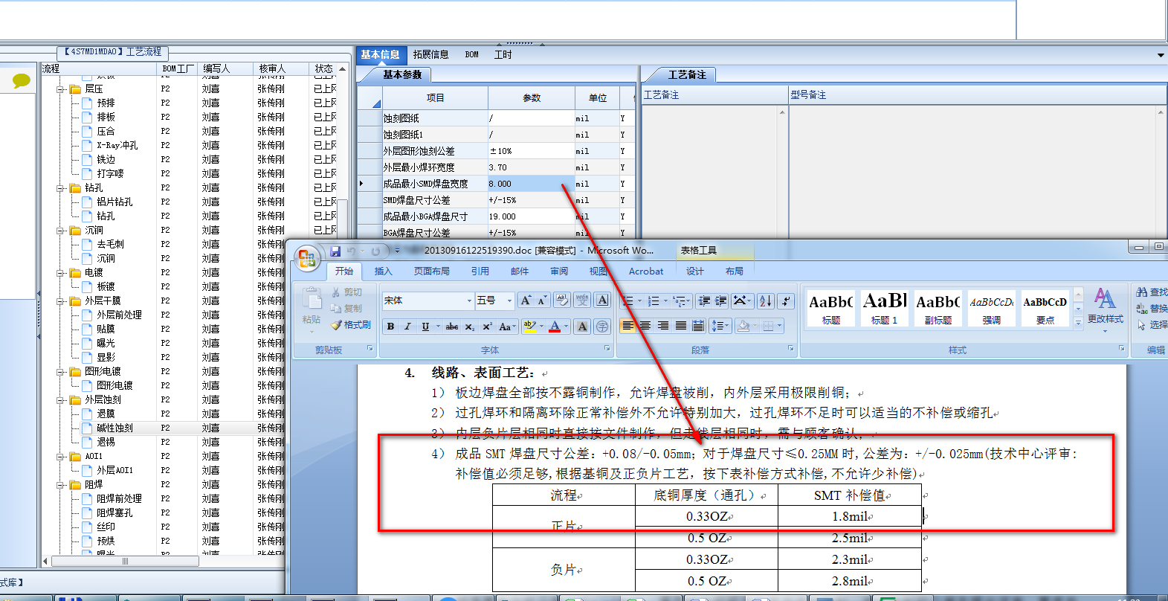Open the line spacing dropdown
Image resolution: width=1168 pixels, height=601 pixels.
click(720, 326)
